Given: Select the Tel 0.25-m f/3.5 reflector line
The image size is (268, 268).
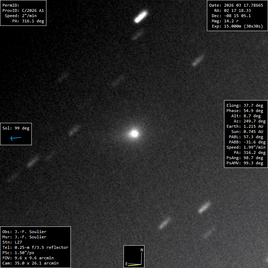Looking at the screenshot, I should [x=35, y=247].
